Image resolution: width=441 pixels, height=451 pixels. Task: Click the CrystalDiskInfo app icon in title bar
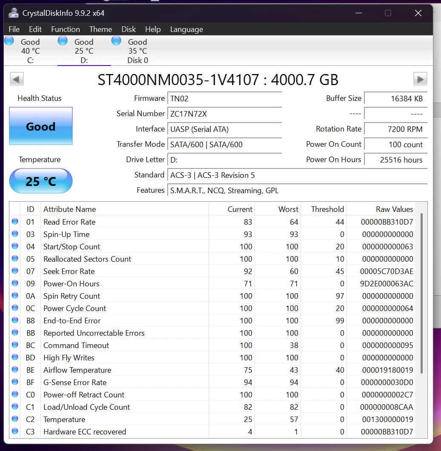(13, 13)
